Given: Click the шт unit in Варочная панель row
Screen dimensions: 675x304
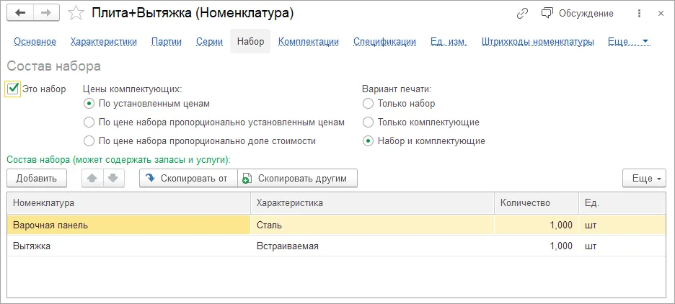Looking at the screenshot, I should pyautogui.click(x=622, y=225).
